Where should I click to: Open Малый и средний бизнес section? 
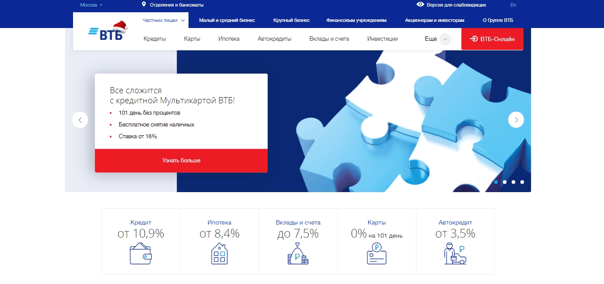[x=227, y=20]
